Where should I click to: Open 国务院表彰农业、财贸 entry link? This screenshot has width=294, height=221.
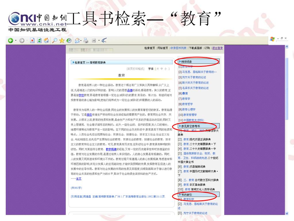coord(196,156)
